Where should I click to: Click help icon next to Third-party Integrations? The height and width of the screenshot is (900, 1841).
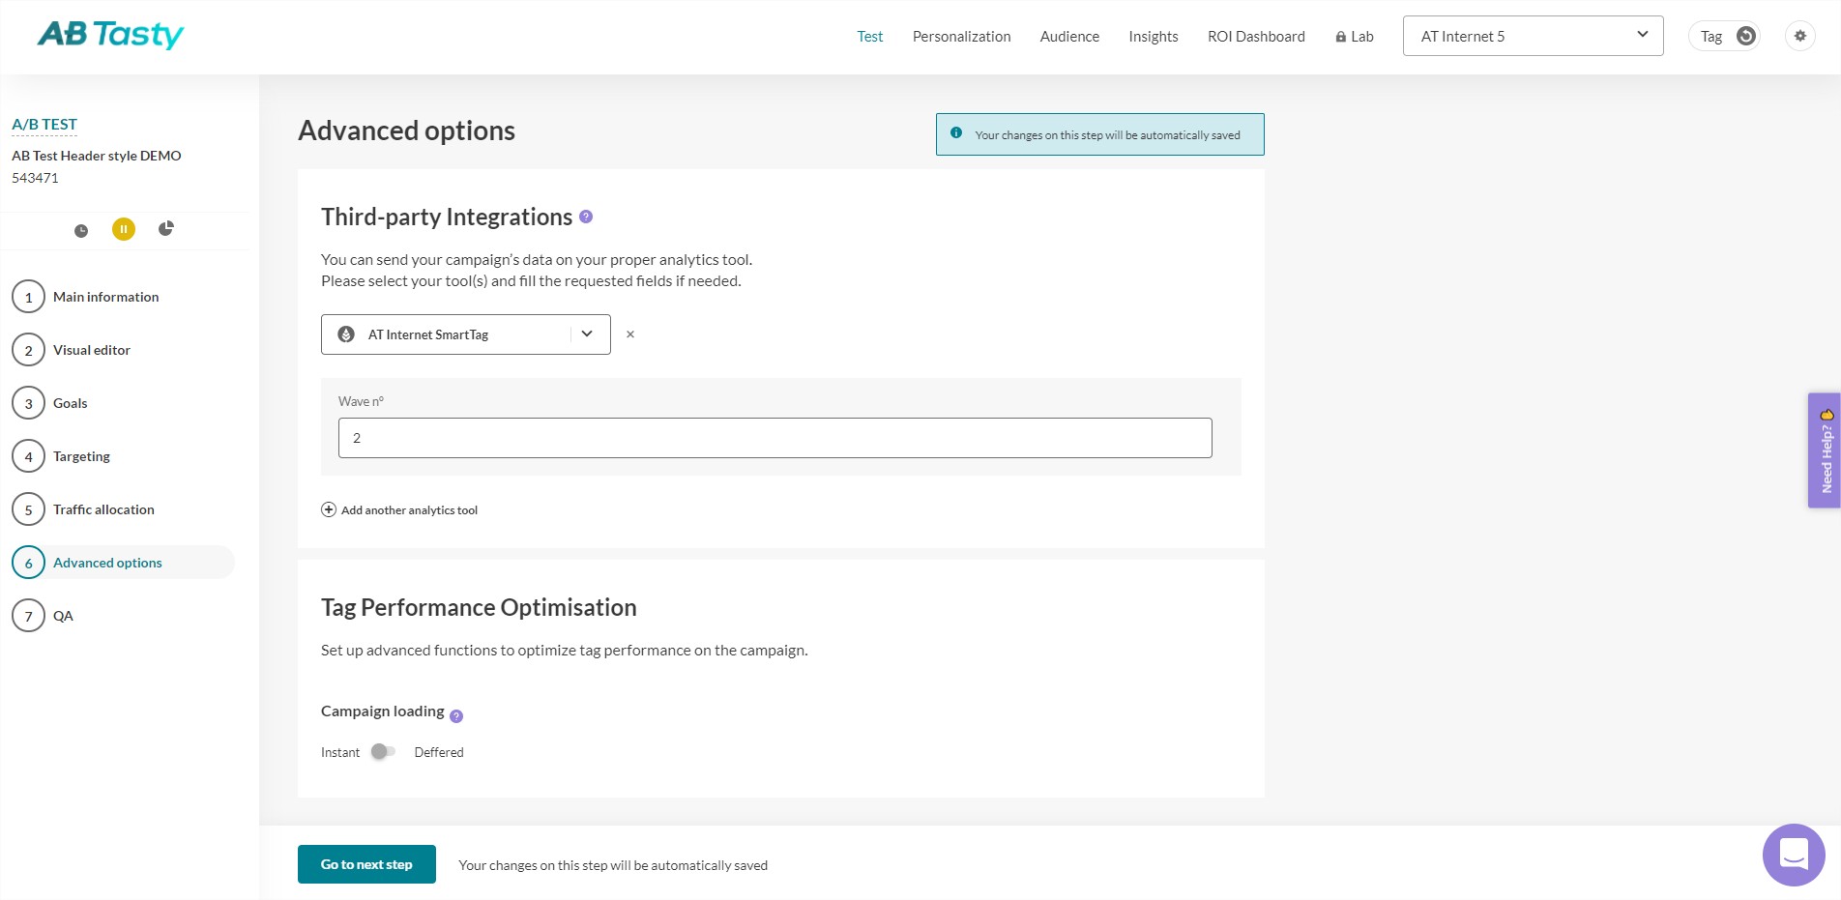(x=586, y=218)
